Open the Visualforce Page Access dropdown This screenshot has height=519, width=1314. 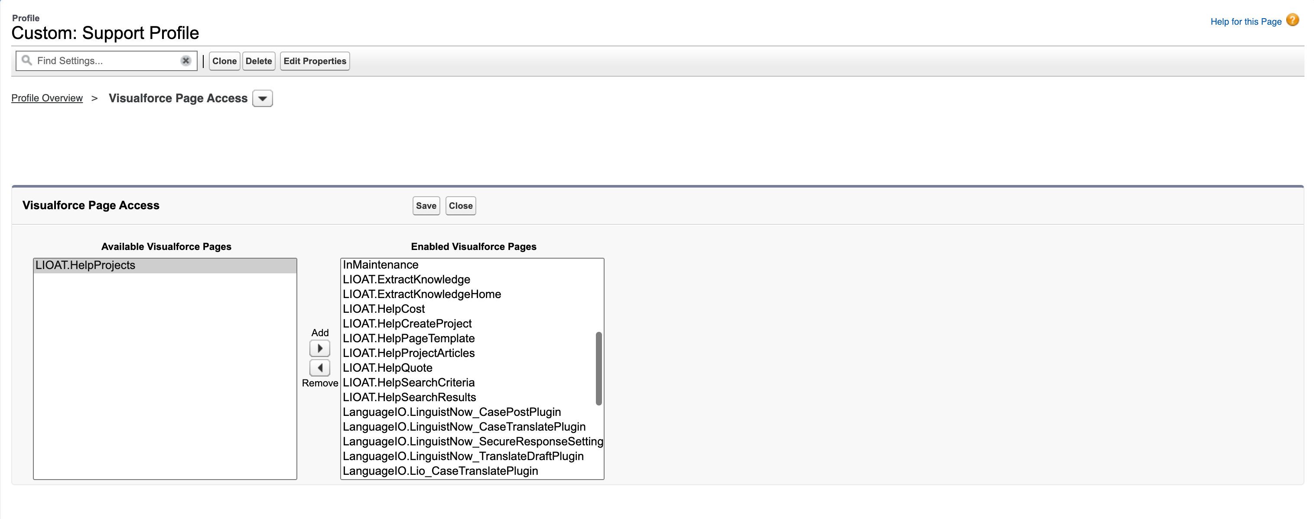point(263,98)
